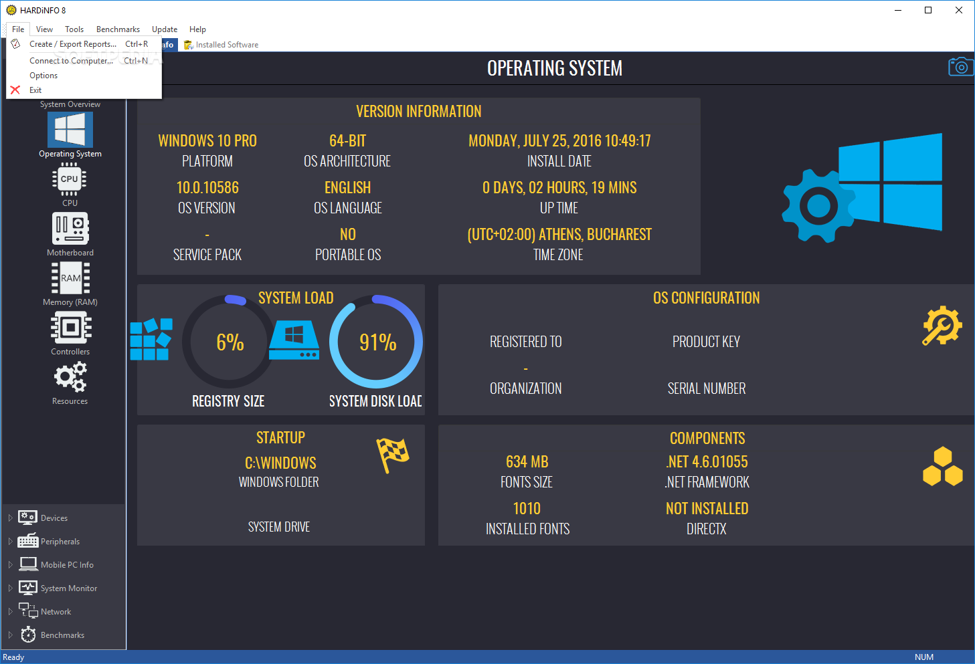This screenshot has width=975, height=664.
Task: Select the CPU chip icon in sidebar
Action: coord(70,179)
